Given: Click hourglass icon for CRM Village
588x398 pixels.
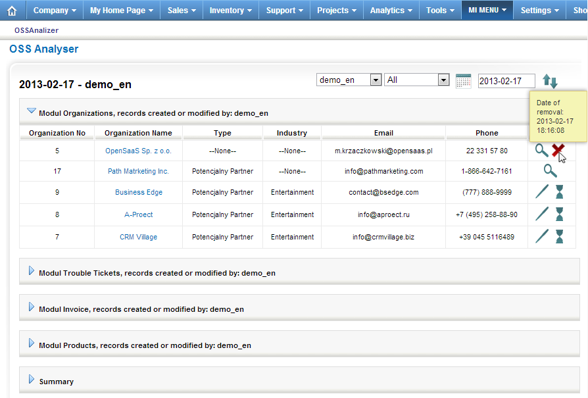Looking at the screenshot, I should pyautogui.click(x=559, y=236).
